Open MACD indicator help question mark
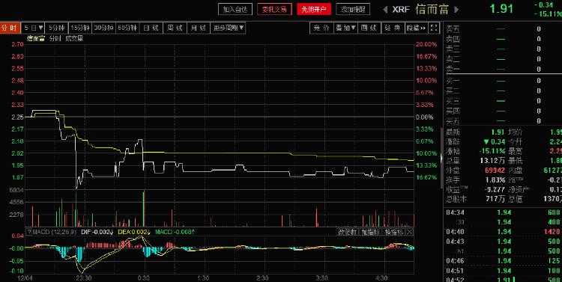Screen dimensions: 562x282 click(29, 232)
